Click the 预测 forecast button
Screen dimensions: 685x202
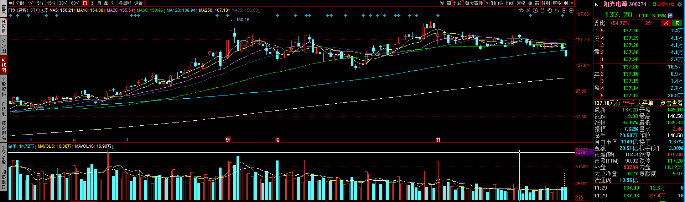click(546, 3)
